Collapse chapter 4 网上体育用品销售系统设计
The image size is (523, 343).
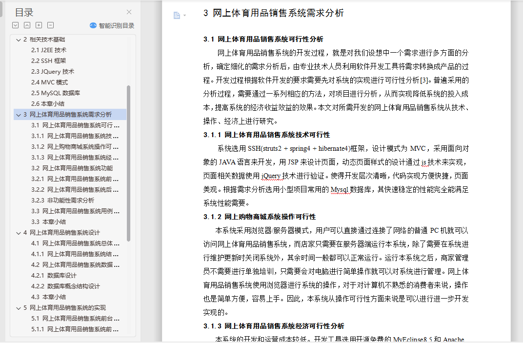(19, 233)
